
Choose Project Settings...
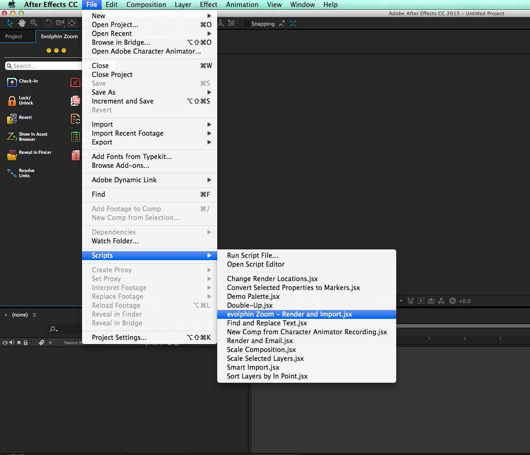tap(150, 338)
